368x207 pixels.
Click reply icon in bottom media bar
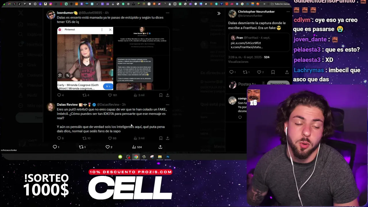55,147
